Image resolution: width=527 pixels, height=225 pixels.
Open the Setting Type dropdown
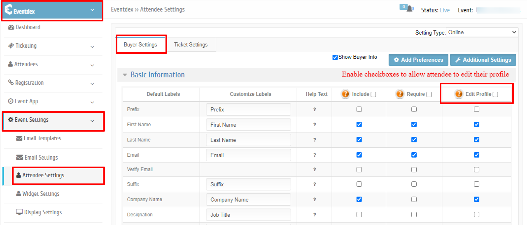(x=482, y=32)
